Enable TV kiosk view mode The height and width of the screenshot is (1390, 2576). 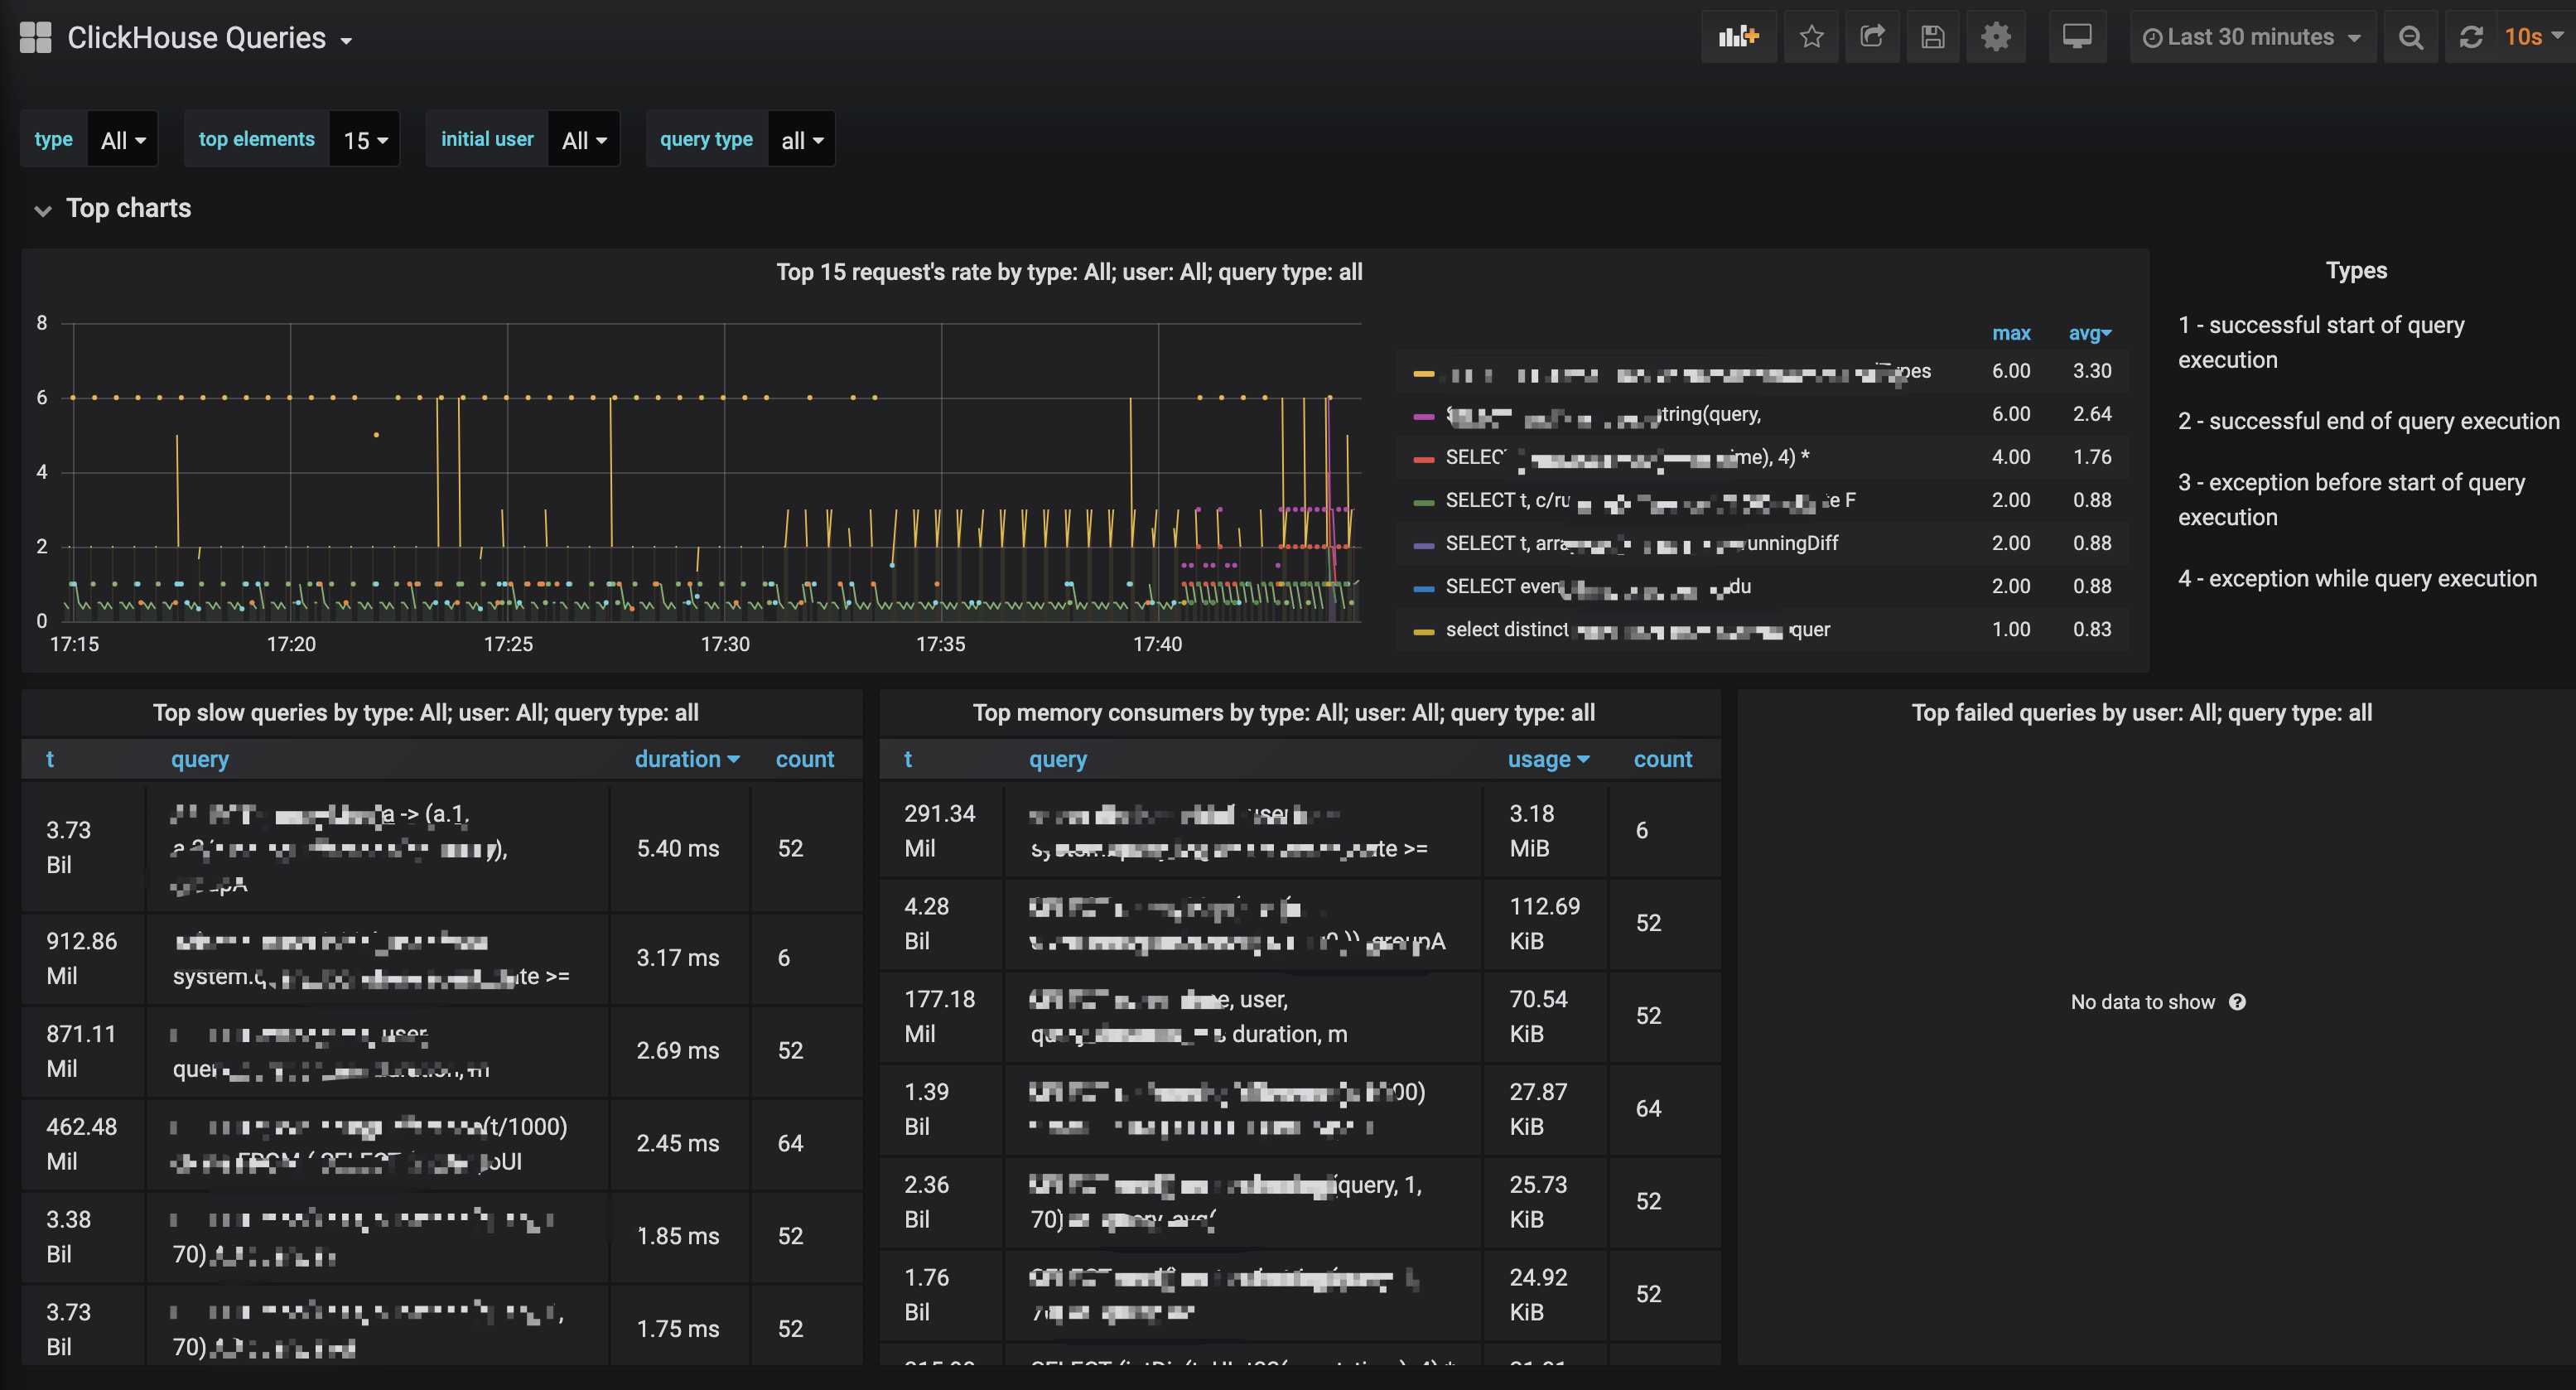(x=2078, y=37)
